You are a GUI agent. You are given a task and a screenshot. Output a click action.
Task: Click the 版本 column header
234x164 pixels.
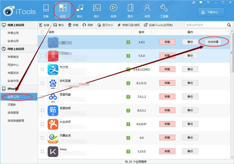tap(142, 32)
